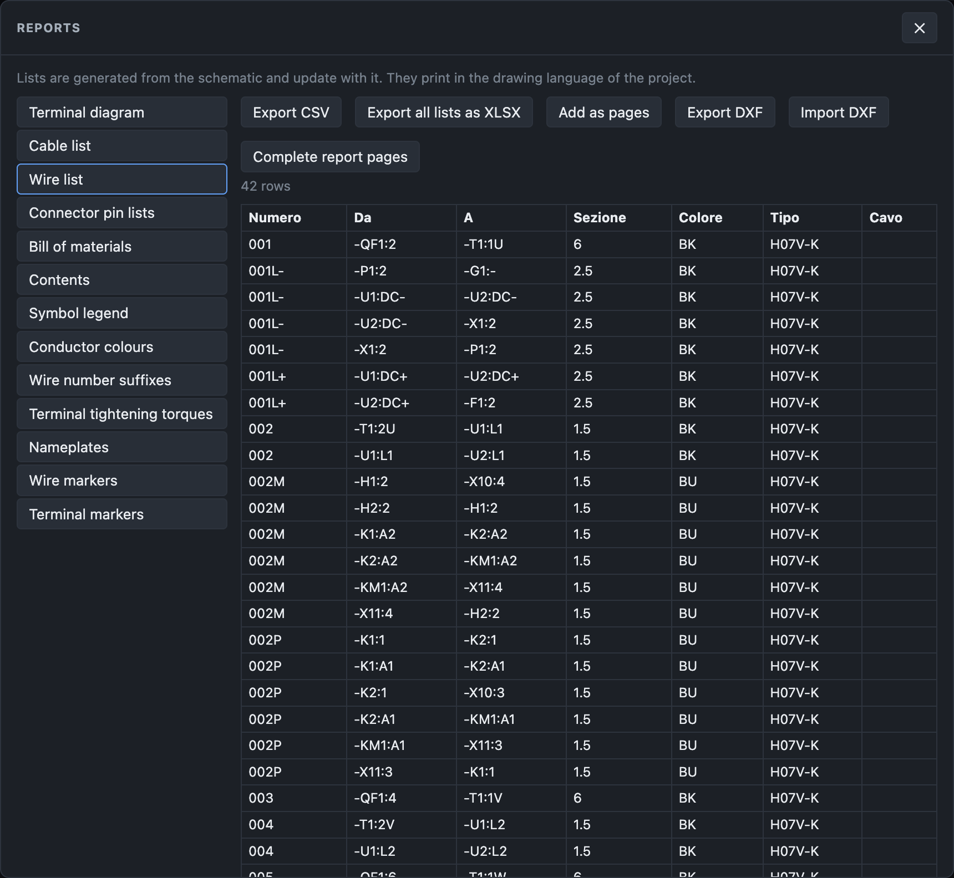954x878 pixels.
Task: Open the Wire markers list
Action: point(122,481)
